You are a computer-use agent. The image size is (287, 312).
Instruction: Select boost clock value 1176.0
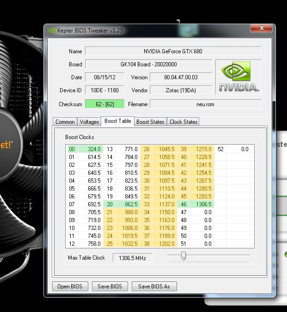(x=165, y=228)
